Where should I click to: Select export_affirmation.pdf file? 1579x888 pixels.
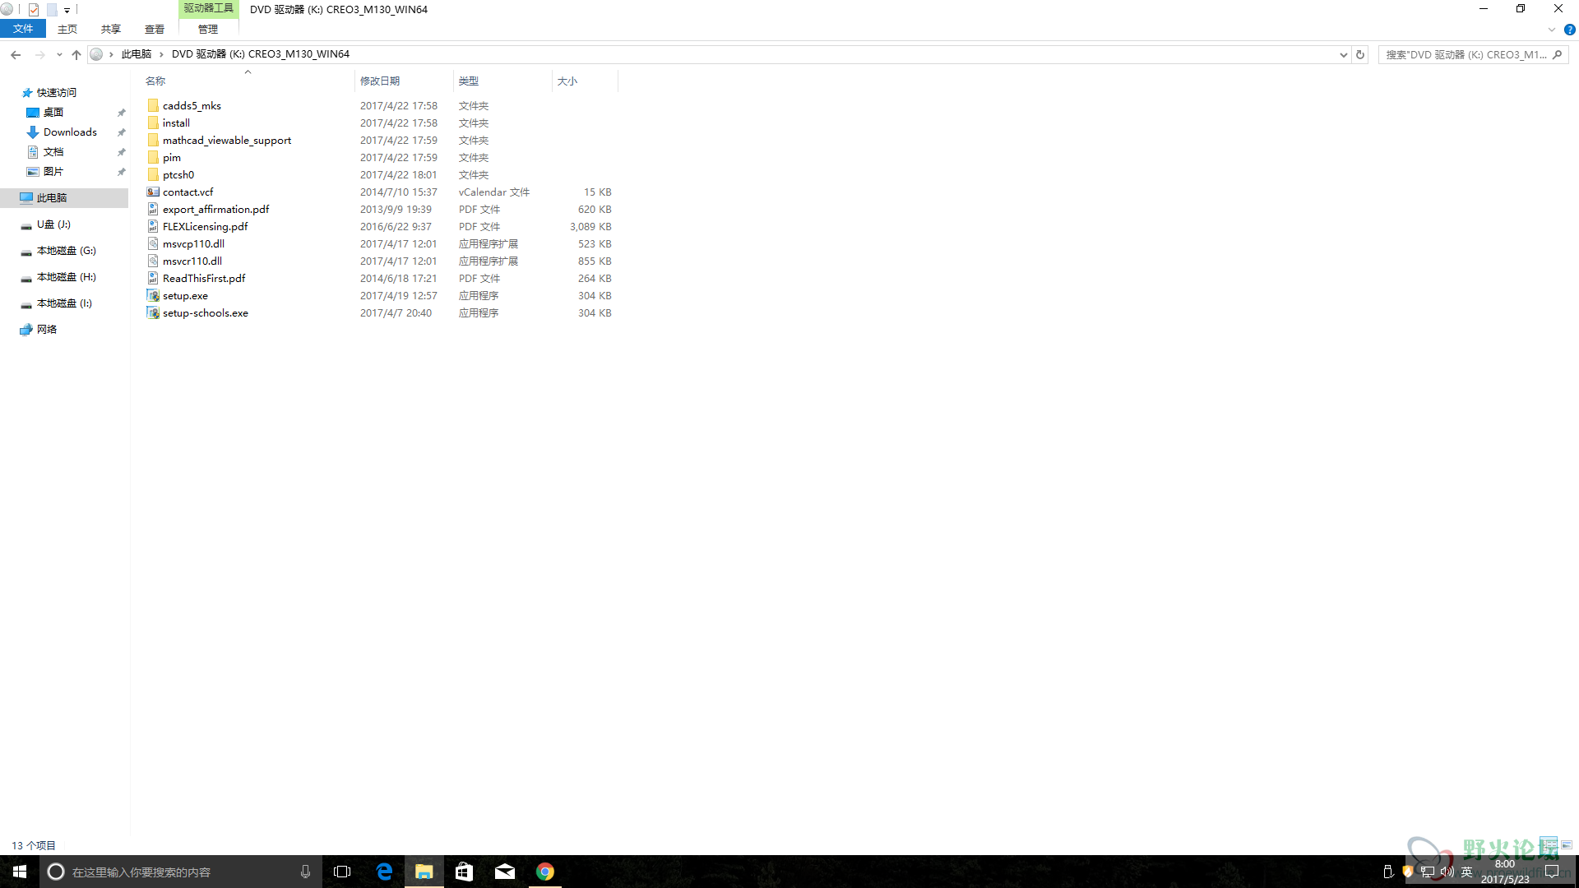point(215,209)
